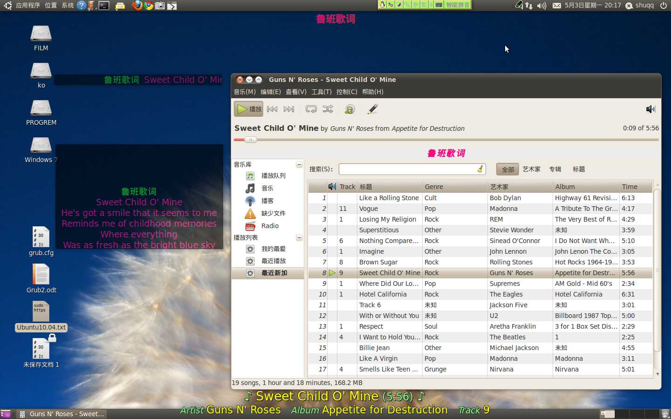Select the Smells Like Teen row

(x=480, y=369)
